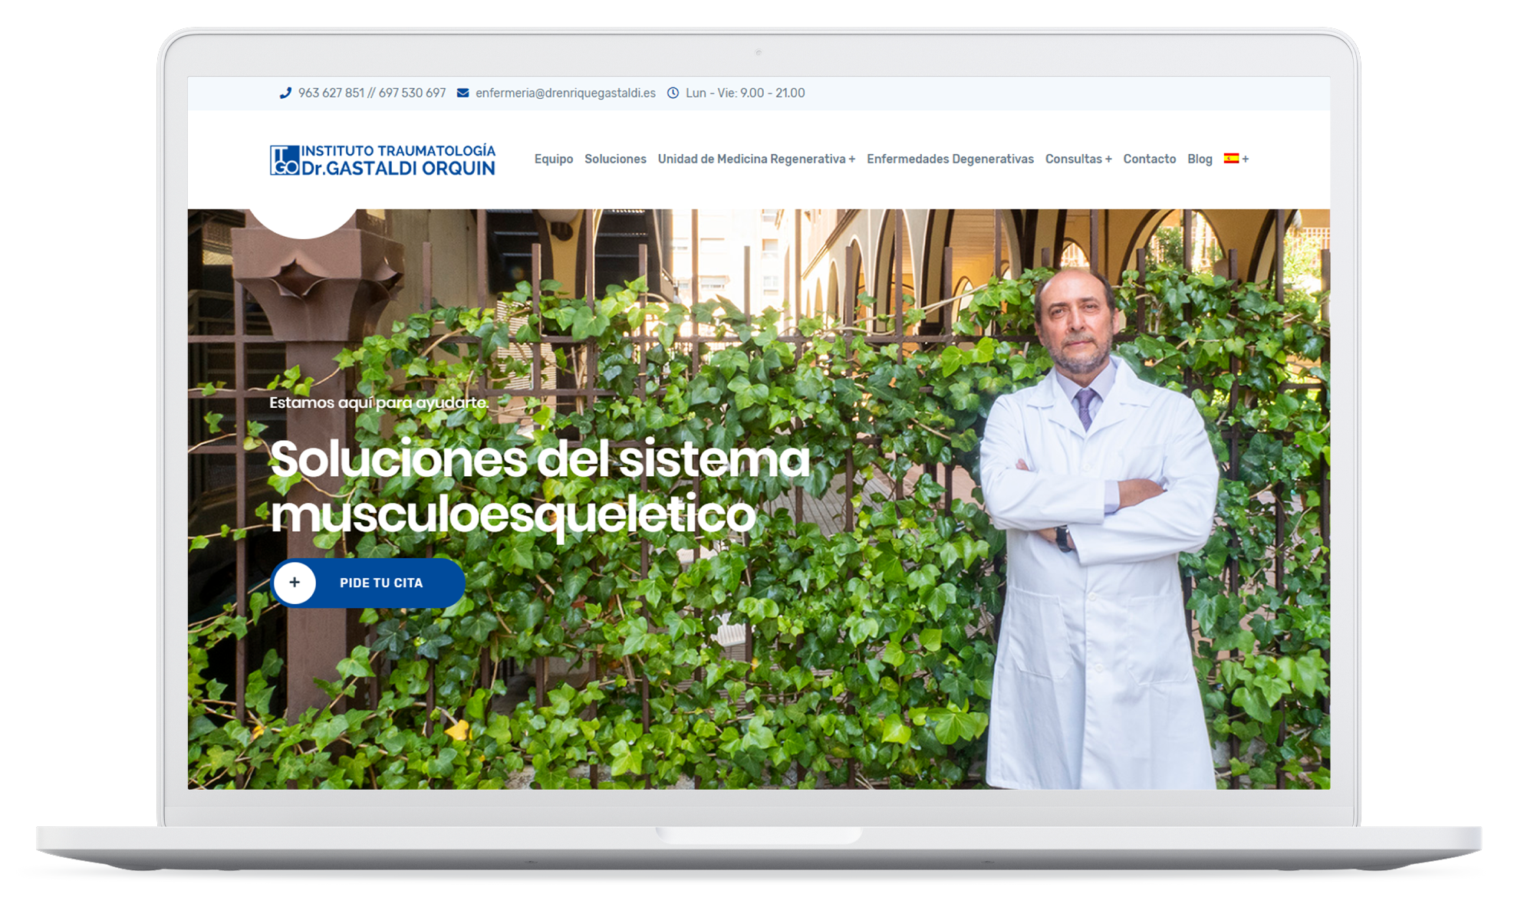
Task: Open language selector plus sign
Action: pyautogui.click(x=1246, y=159)
